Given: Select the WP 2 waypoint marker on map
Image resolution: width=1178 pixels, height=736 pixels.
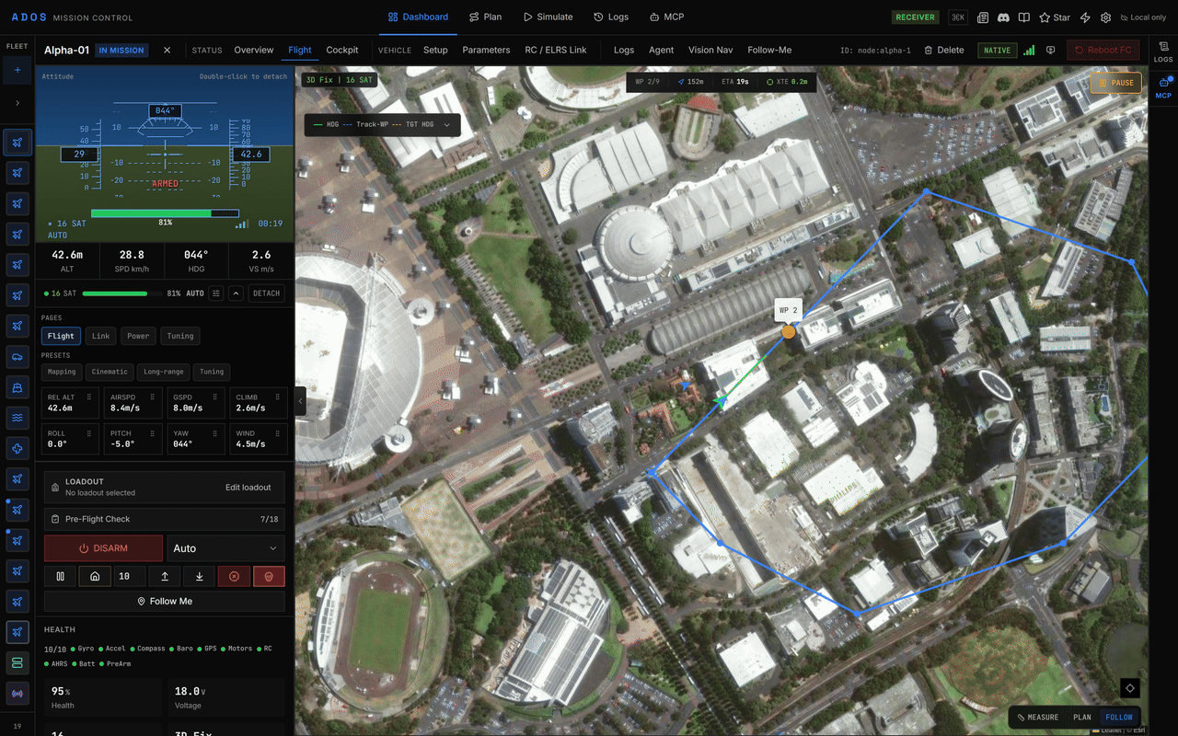Looking at the screenshot, I should [789, 331].
